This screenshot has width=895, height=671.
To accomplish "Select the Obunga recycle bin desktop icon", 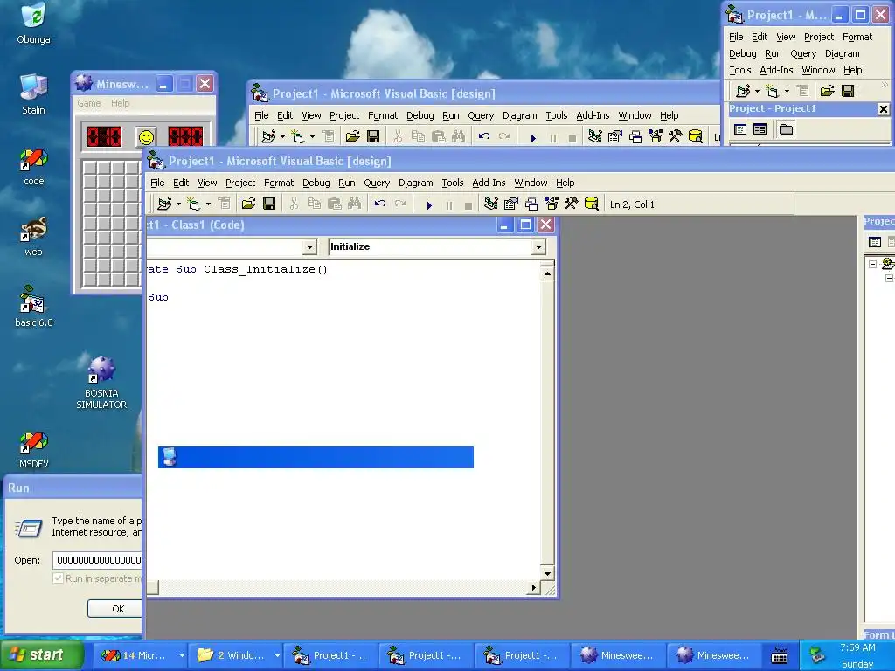I will pyautogui.click(x=34, y=24).
